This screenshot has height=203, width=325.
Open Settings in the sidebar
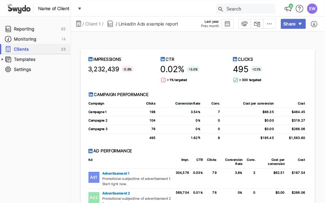(22, 70)
